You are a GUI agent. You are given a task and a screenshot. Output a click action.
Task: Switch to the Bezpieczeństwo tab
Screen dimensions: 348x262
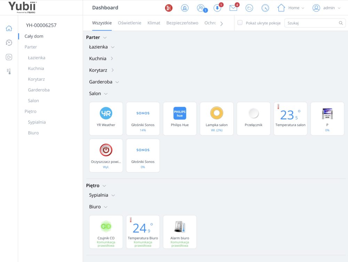click(182, 23)
